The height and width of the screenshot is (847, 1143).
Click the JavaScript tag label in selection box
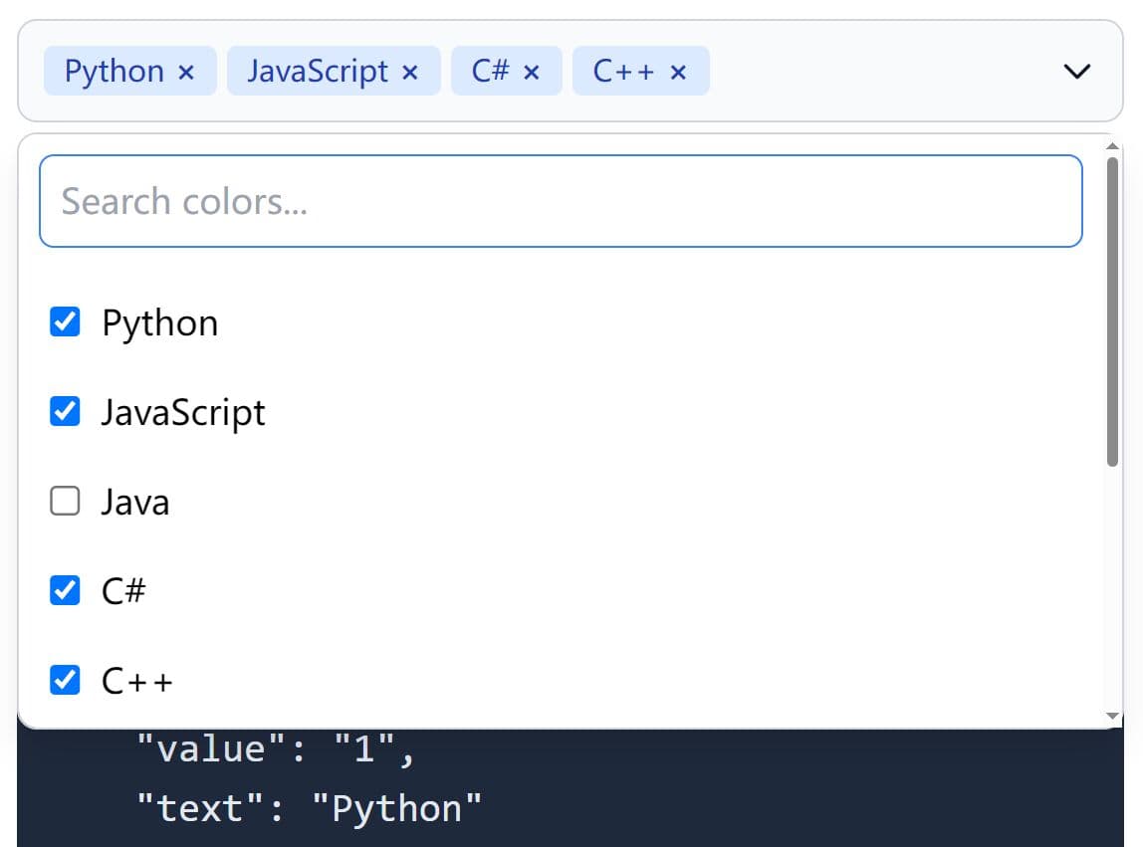[x=318, y=72]
